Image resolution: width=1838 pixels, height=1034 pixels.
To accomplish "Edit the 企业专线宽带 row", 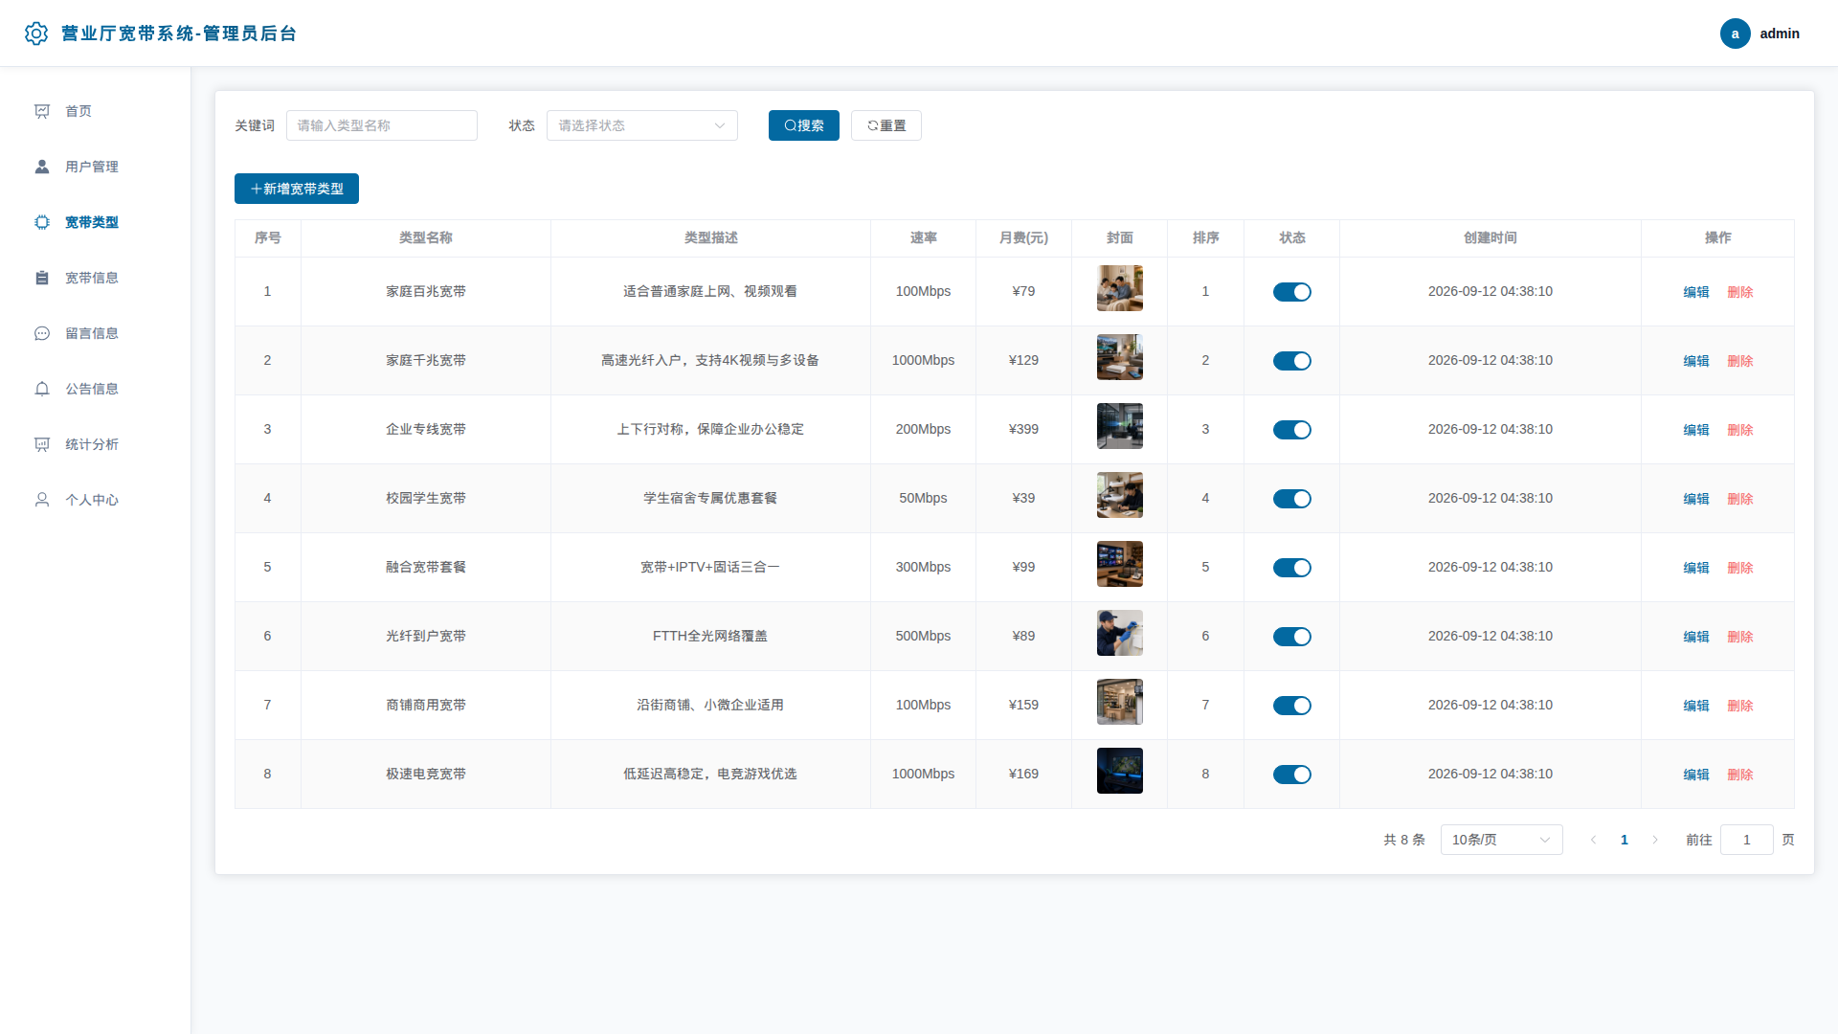I will tap(1695, 430).
